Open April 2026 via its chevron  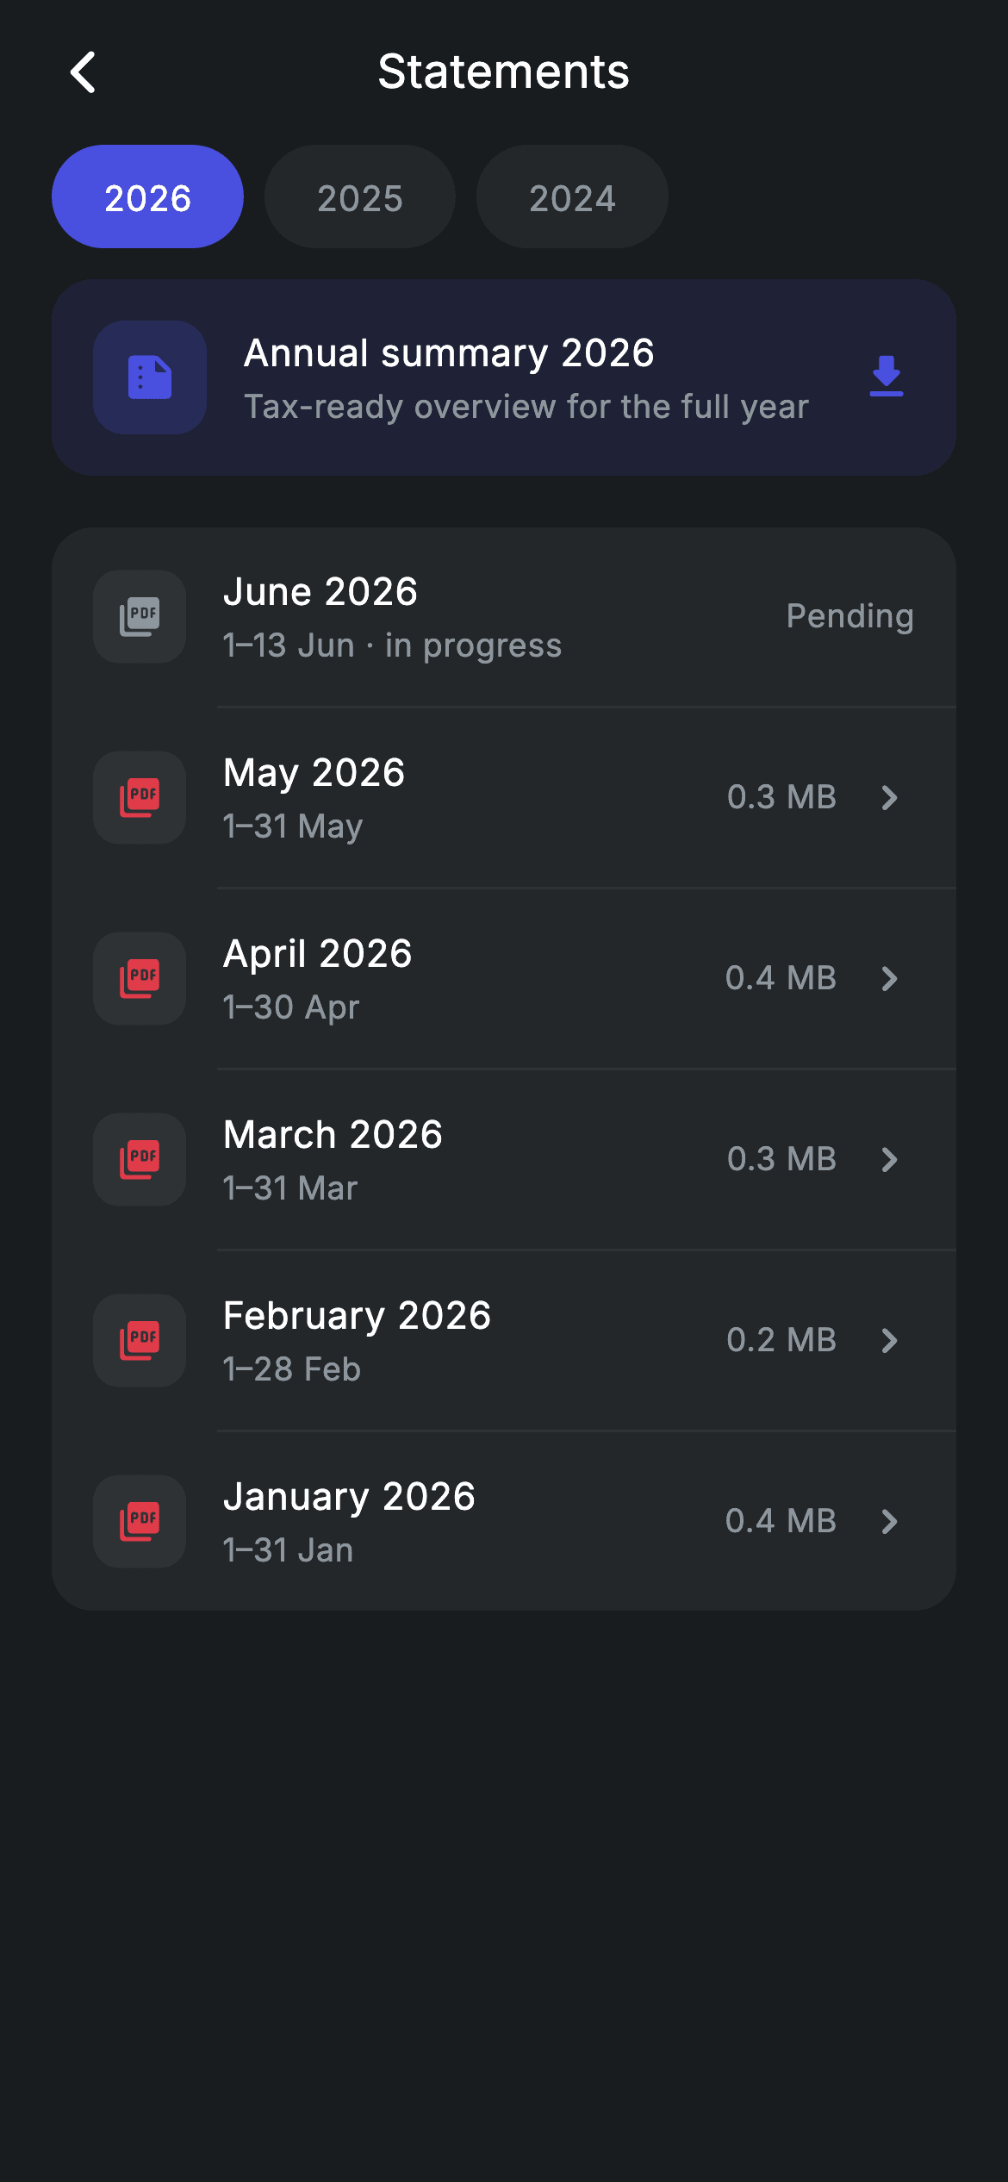click(890, 978)
